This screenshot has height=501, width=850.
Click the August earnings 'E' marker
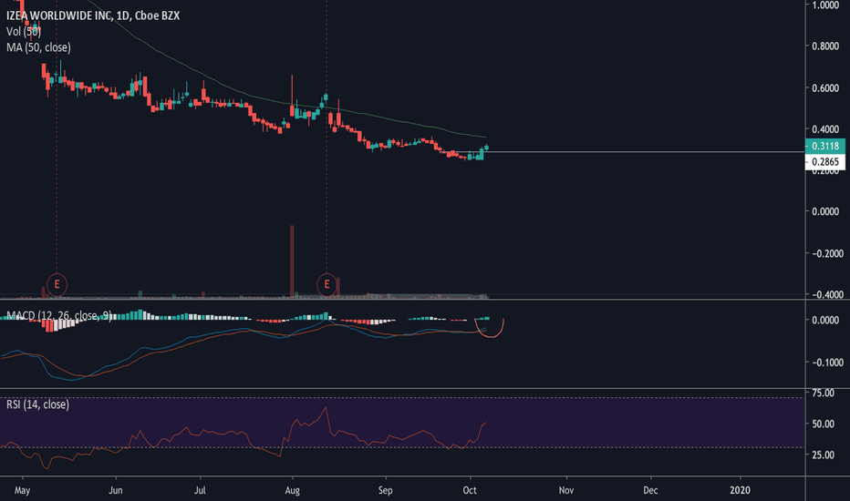click(327, 284)
